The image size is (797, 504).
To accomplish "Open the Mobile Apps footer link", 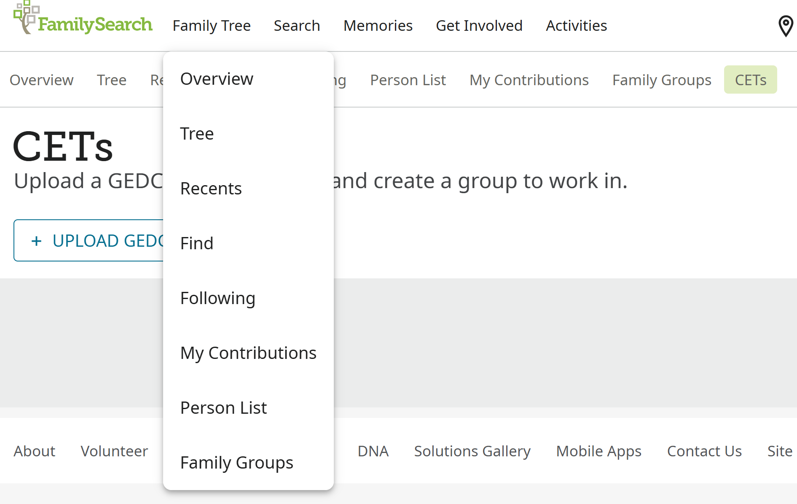I will point(598,451).
